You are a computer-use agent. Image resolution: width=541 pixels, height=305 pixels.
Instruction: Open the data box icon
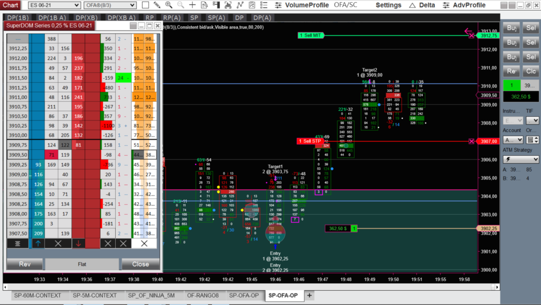tap(204, 5)
